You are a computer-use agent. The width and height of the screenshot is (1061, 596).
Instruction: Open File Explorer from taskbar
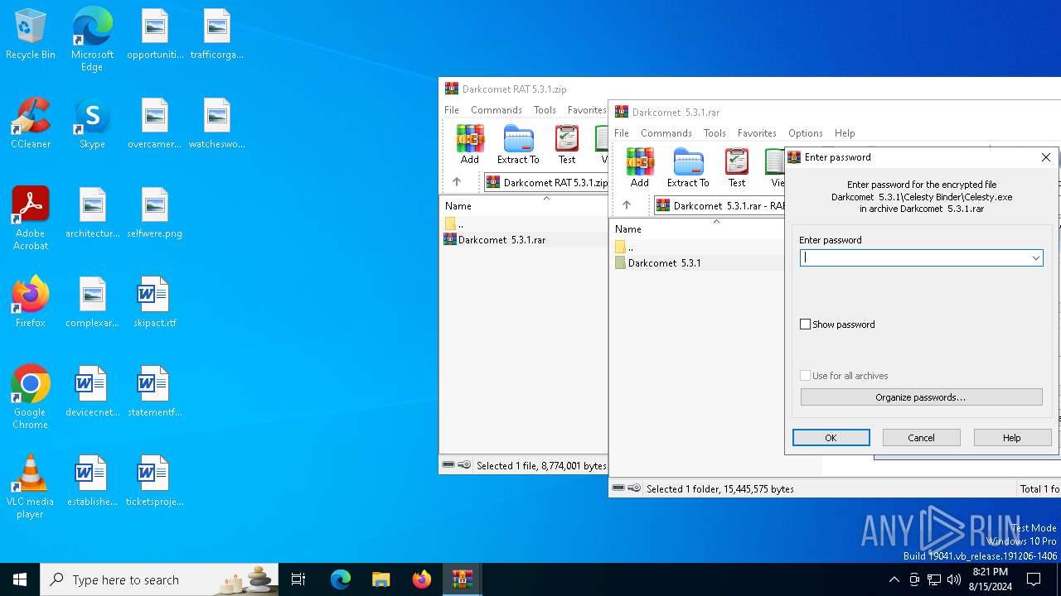click(380, 579)
